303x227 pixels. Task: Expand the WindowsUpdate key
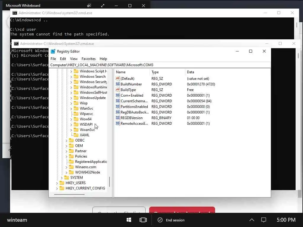click(71, 98)
